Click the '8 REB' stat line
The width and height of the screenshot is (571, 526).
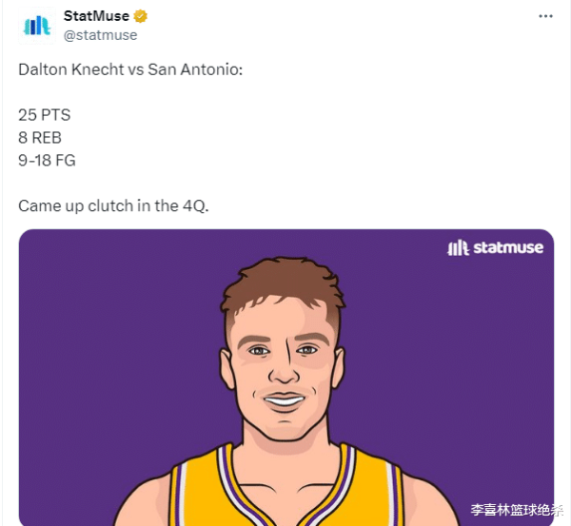[x=40, y=138]
